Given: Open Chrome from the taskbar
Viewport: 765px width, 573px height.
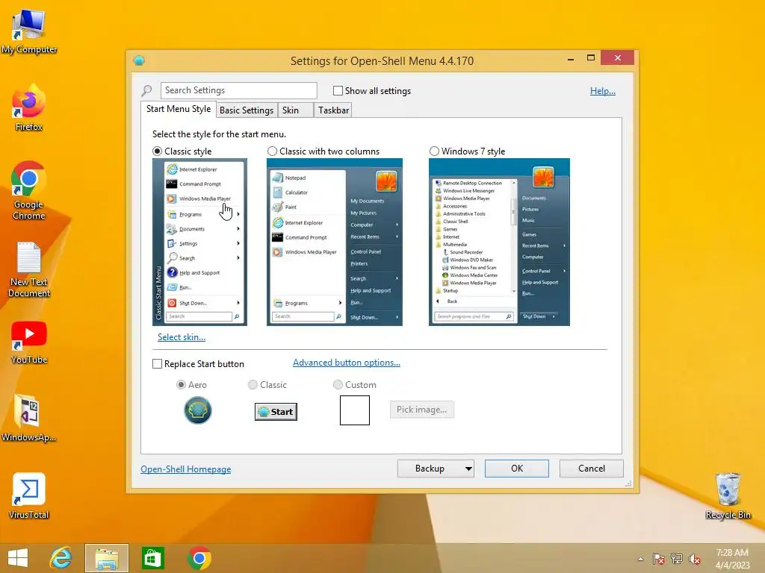Looking at the screenshot, I should pyautogui.click(x=199, y=558).
